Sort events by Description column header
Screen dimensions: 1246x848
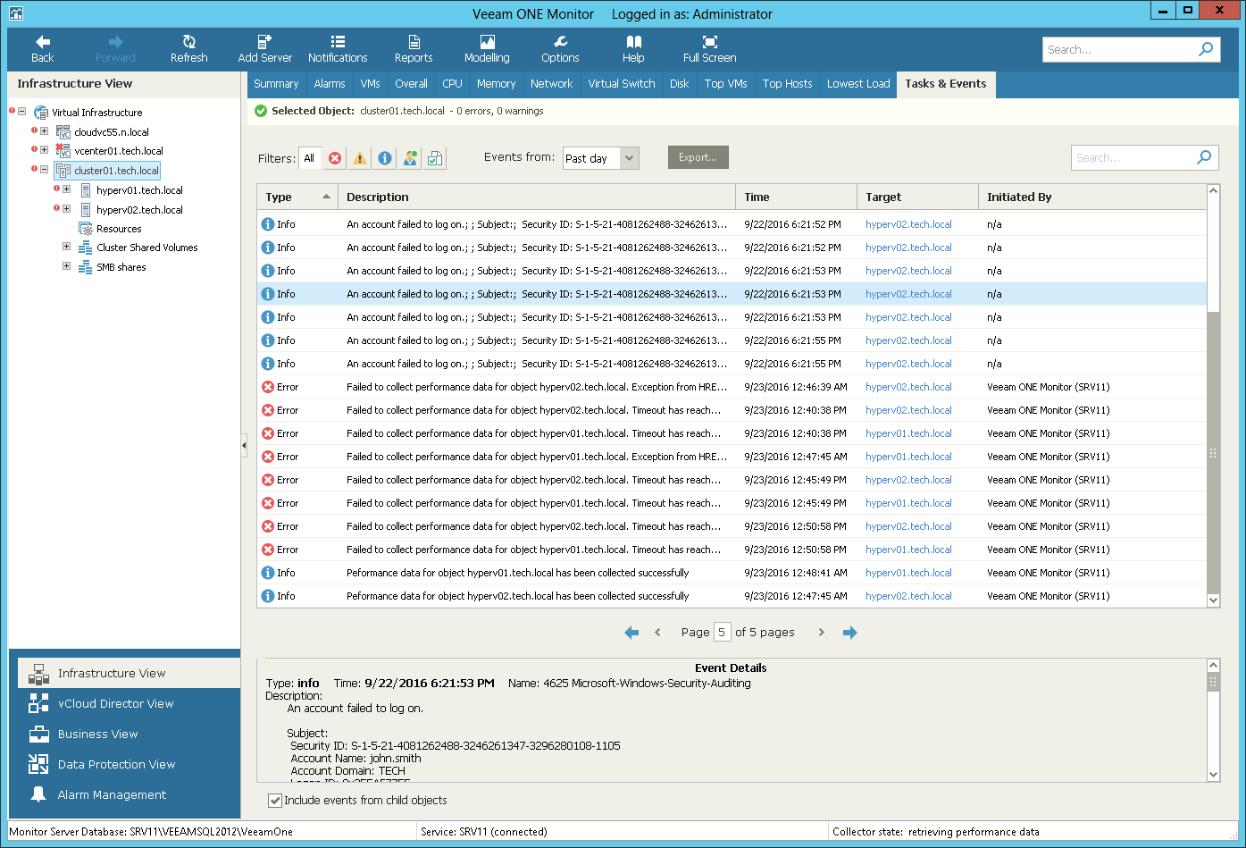click(x=537, y=197)
